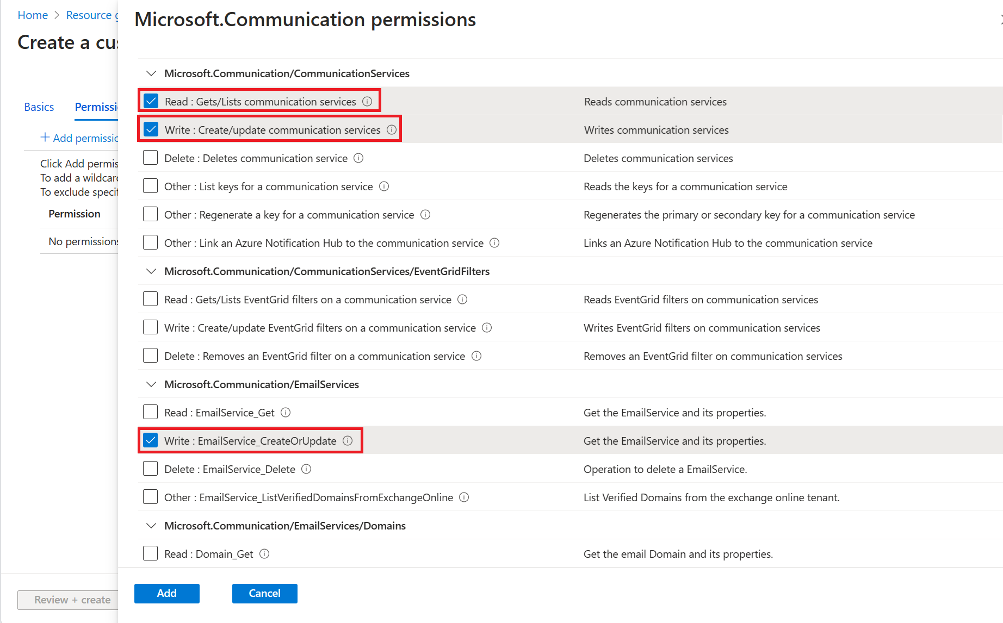Click info icon for EmailService_ListVerifiedDomainsFromExchangeOnline
1003x623 pixels.
(x=463, y=497)
